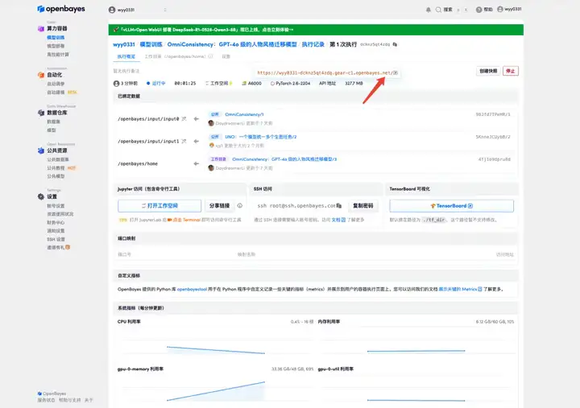Open TensorBoard visualization button

[452, 206]
